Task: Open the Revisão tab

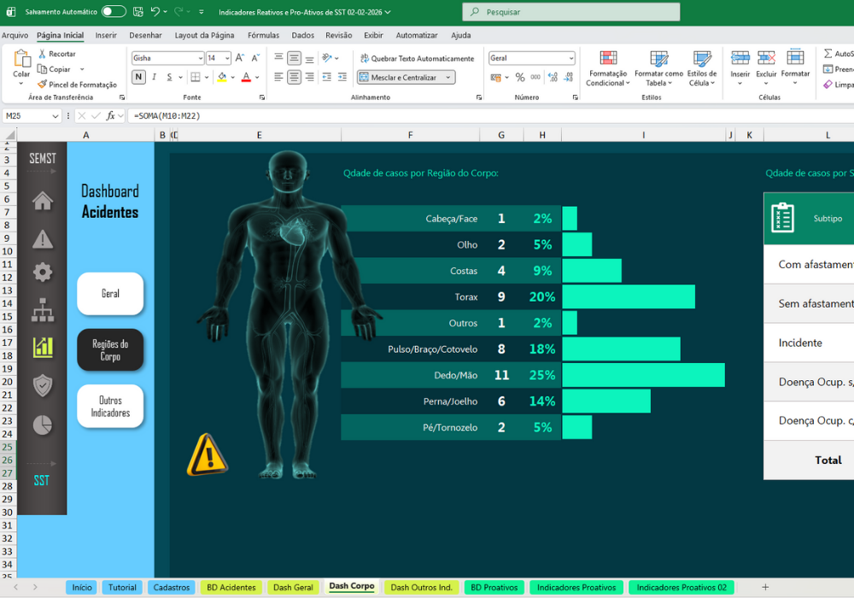Action: point(338,35)
